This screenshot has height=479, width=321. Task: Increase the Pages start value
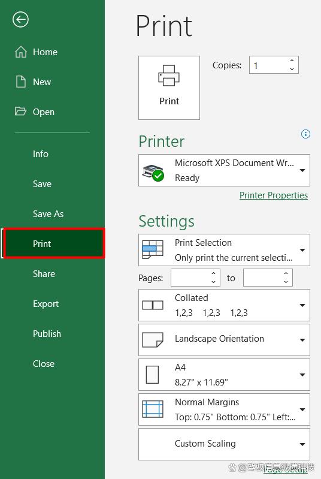pyautogui.click(x=214, y=273)
